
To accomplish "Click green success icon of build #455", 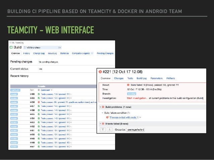I will click(x=39, y=114).
